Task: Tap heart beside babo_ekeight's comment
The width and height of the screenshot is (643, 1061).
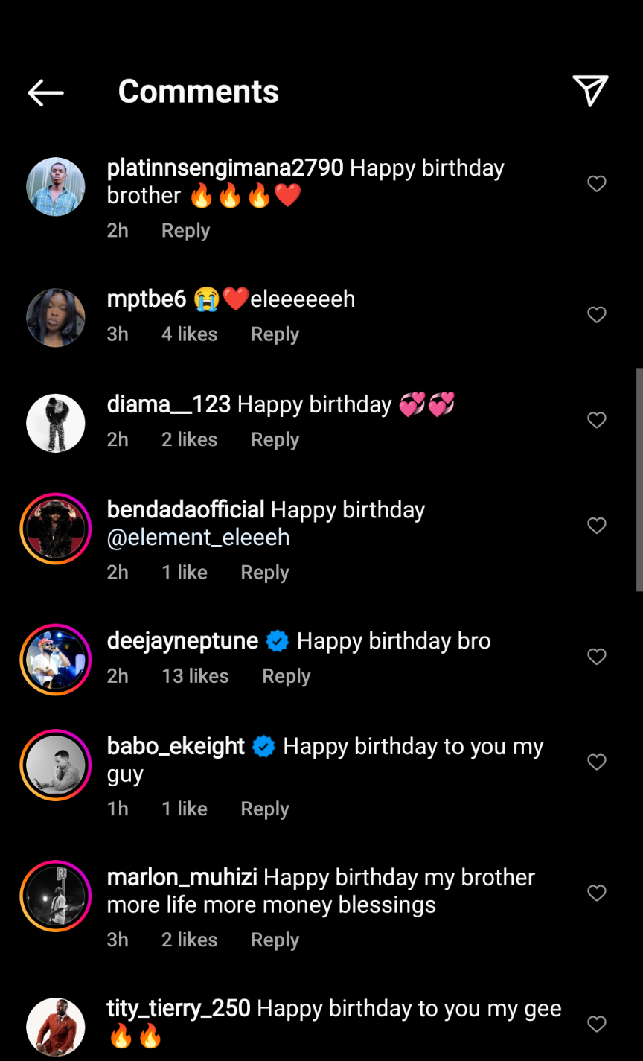Action: click(597, 762)
